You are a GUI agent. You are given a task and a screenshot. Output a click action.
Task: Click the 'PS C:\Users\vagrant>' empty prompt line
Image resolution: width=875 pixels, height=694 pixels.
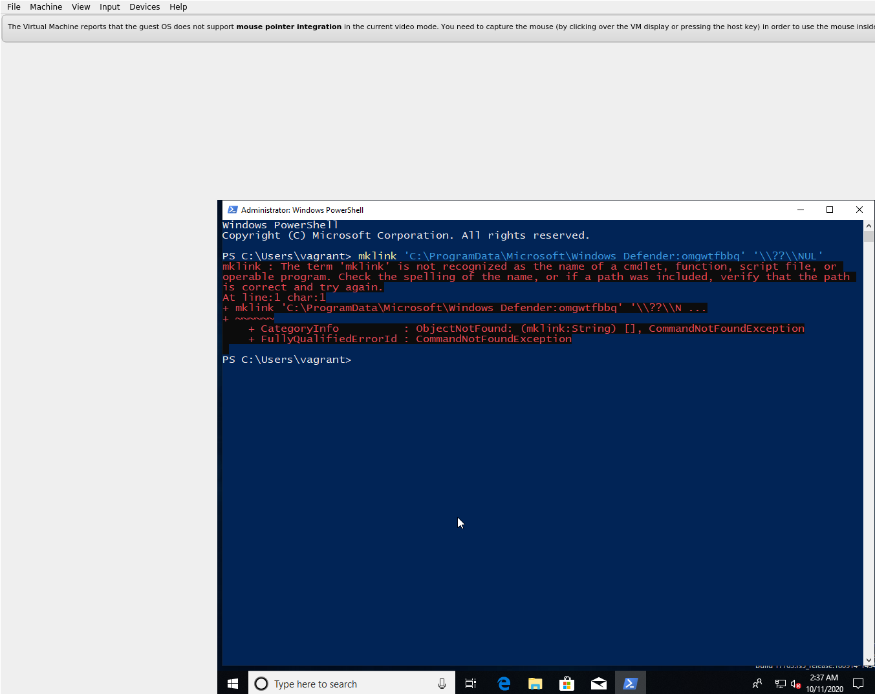pos(286,360)
